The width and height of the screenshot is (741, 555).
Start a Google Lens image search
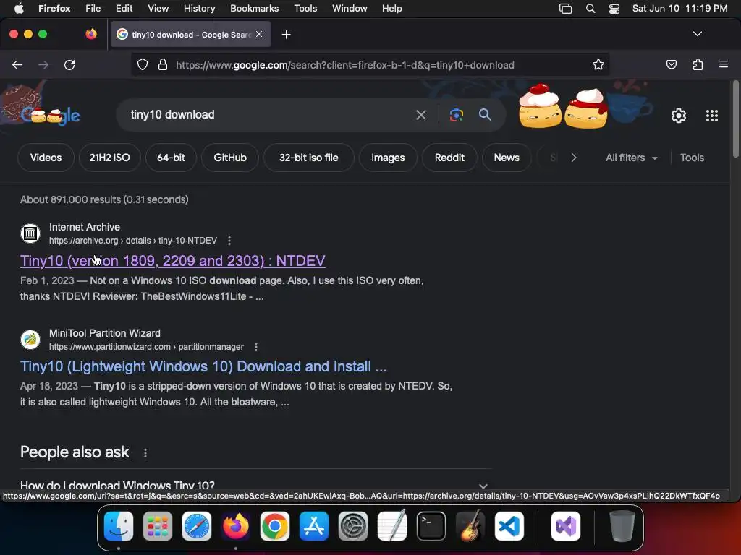(x=456, y=115)
